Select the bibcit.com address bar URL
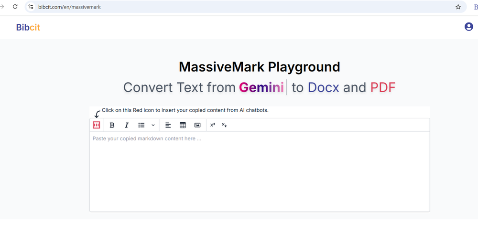 69,7
